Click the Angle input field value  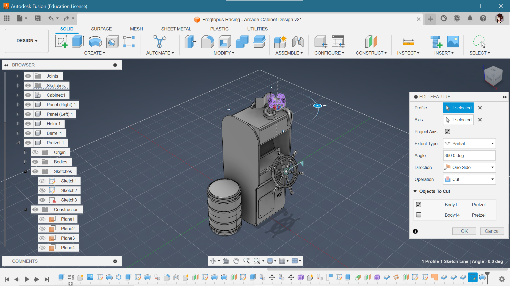pyautogui.click(x=469, y=155)
